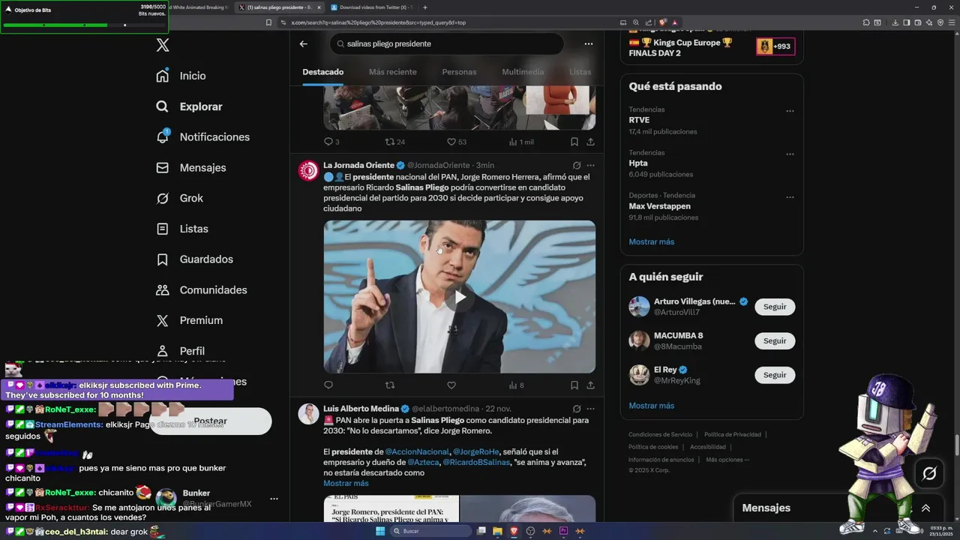The height and width of the screenshot is (540, 960).
Task: Open Guardados bookmark icon
Action: coord(163,259)
